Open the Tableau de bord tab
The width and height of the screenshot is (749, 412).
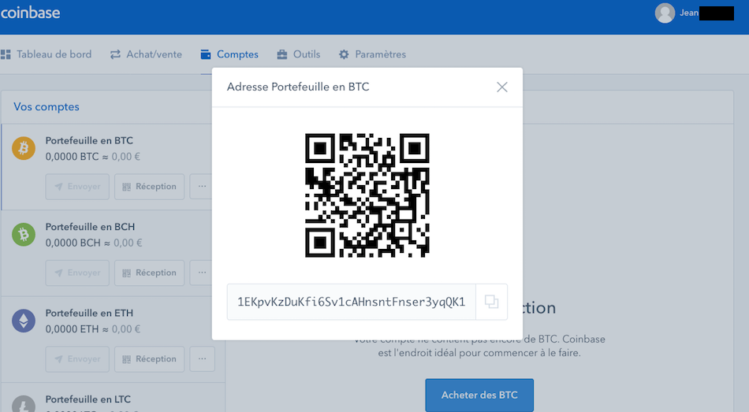(x=47, y=54)
